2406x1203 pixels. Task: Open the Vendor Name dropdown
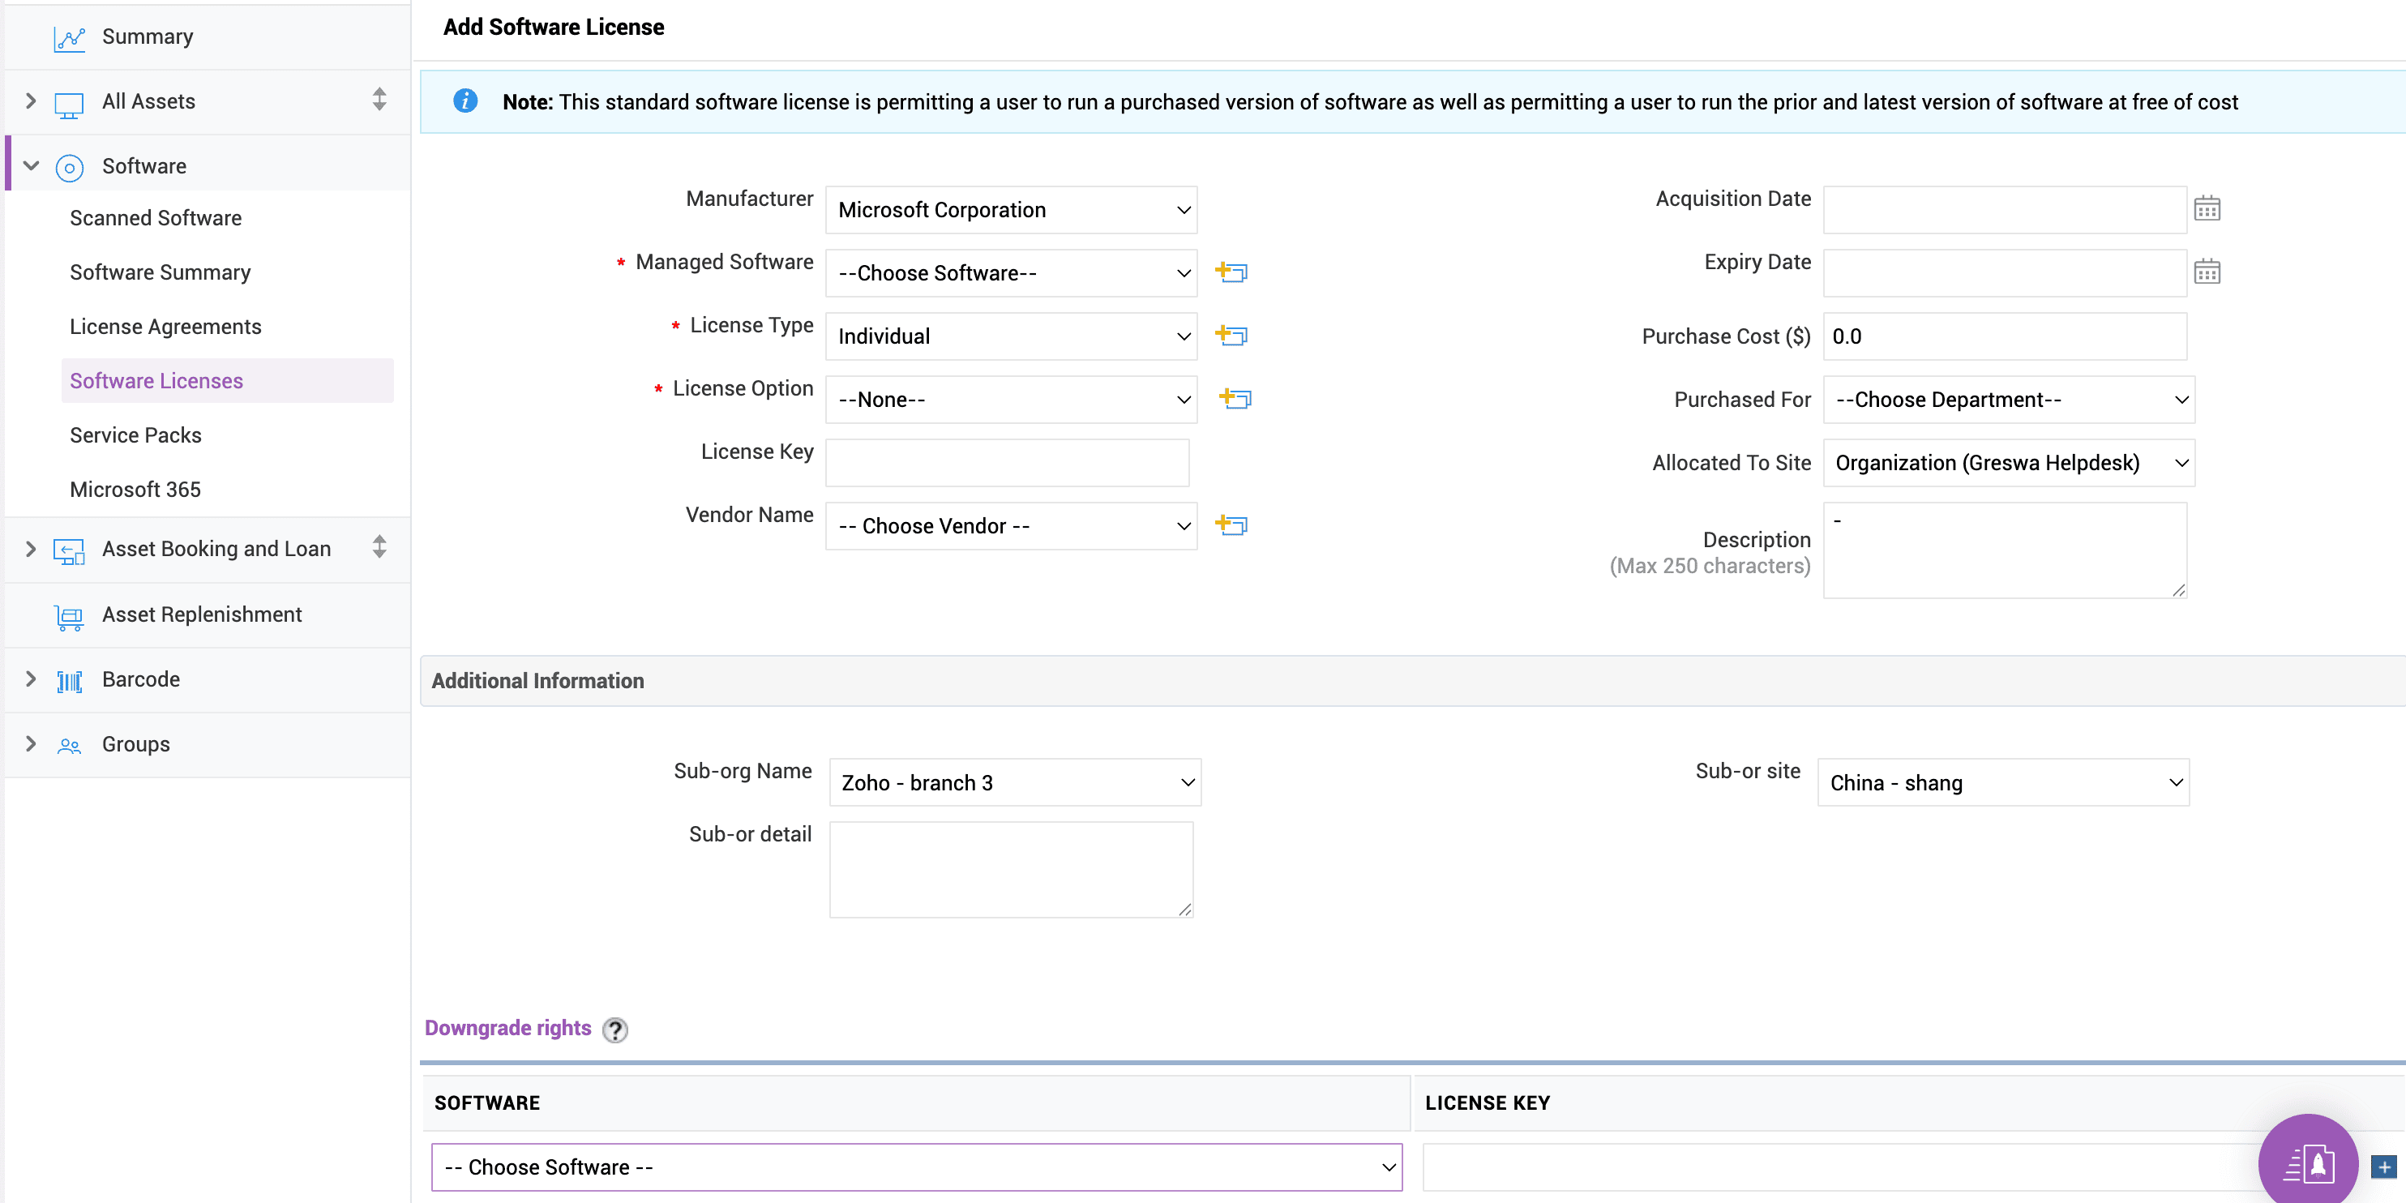(x=1012, y=526)
